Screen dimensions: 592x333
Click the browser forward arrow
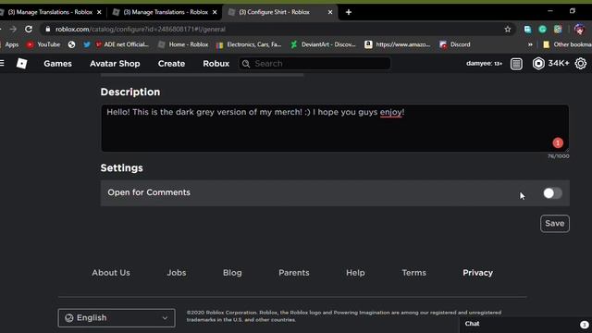pyautogui.click(x=13, y=29)
